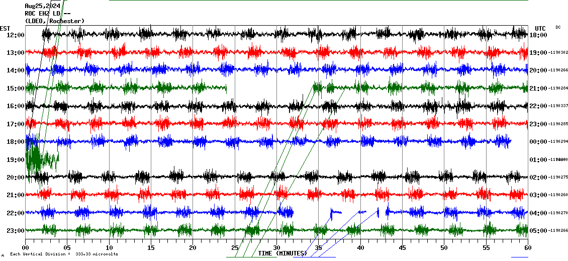Click the 05:00 UTC row label
Viewport: 568px width, 261px height.
(538, 231)
